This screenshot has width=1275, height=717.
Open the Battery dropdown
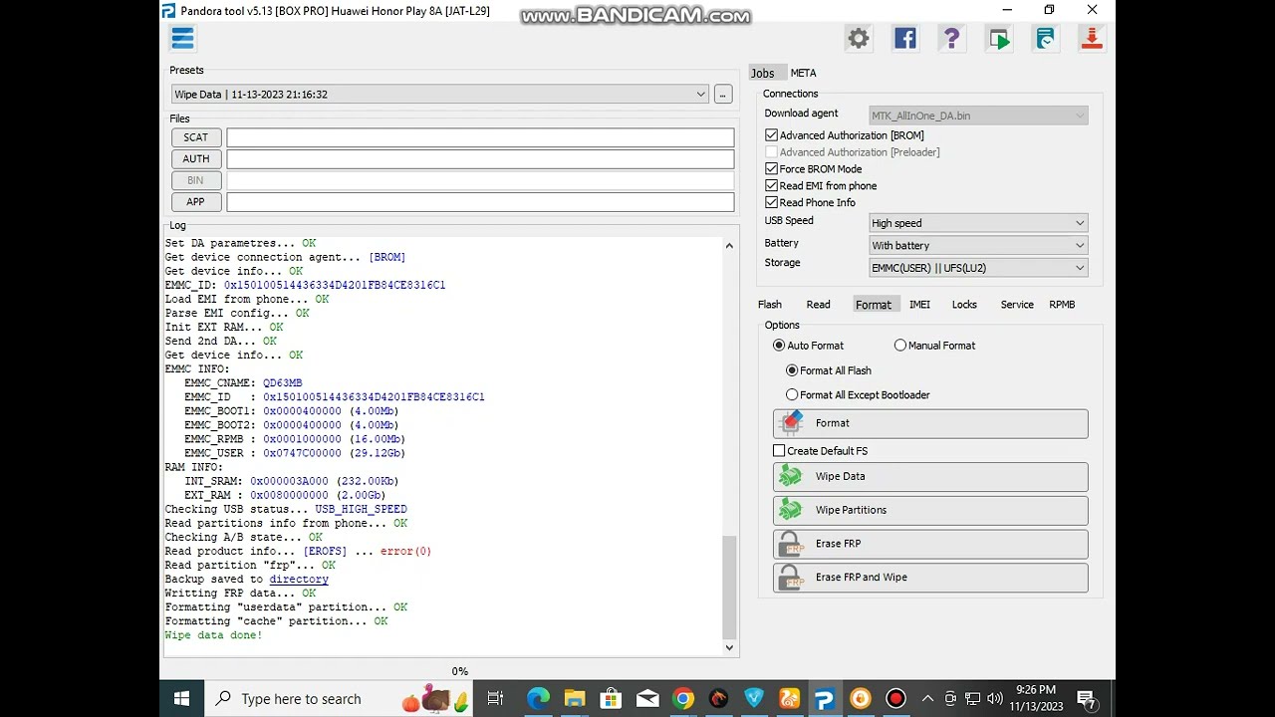[978, 245]
